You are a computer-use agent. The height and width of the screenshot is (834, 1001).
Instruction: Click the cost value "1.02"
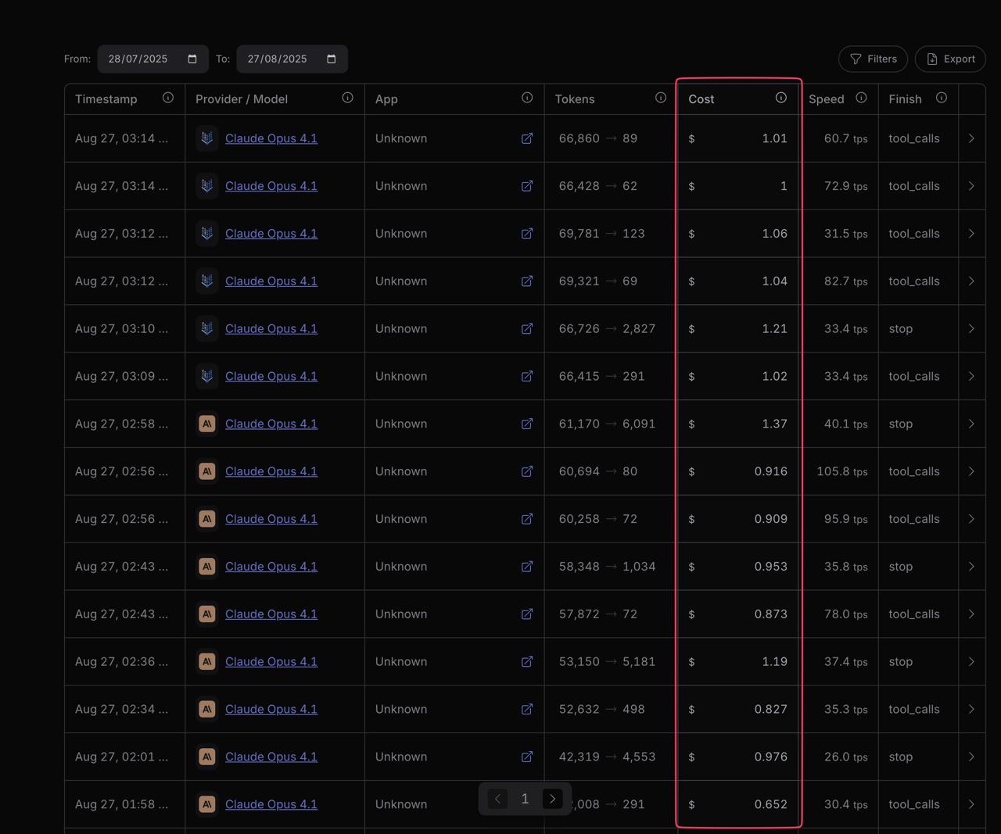[774, 377]
